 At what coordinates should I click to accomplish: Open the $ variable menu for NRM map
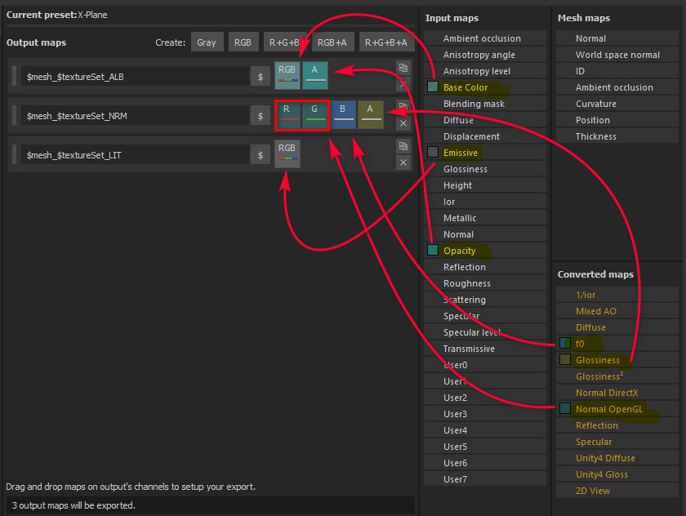[x=261, y=116]
